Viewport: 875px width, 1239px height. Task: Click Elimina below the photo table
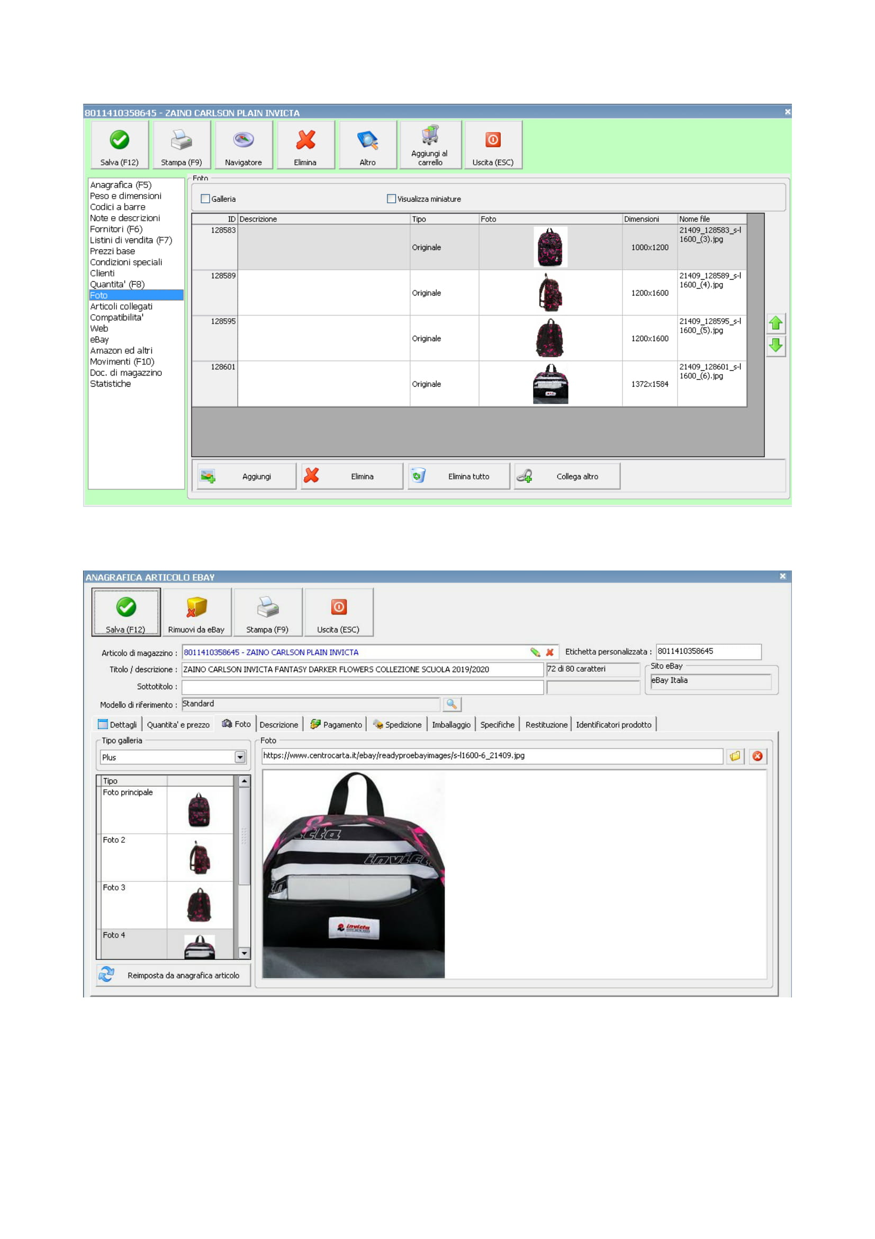tap(351, 476)
